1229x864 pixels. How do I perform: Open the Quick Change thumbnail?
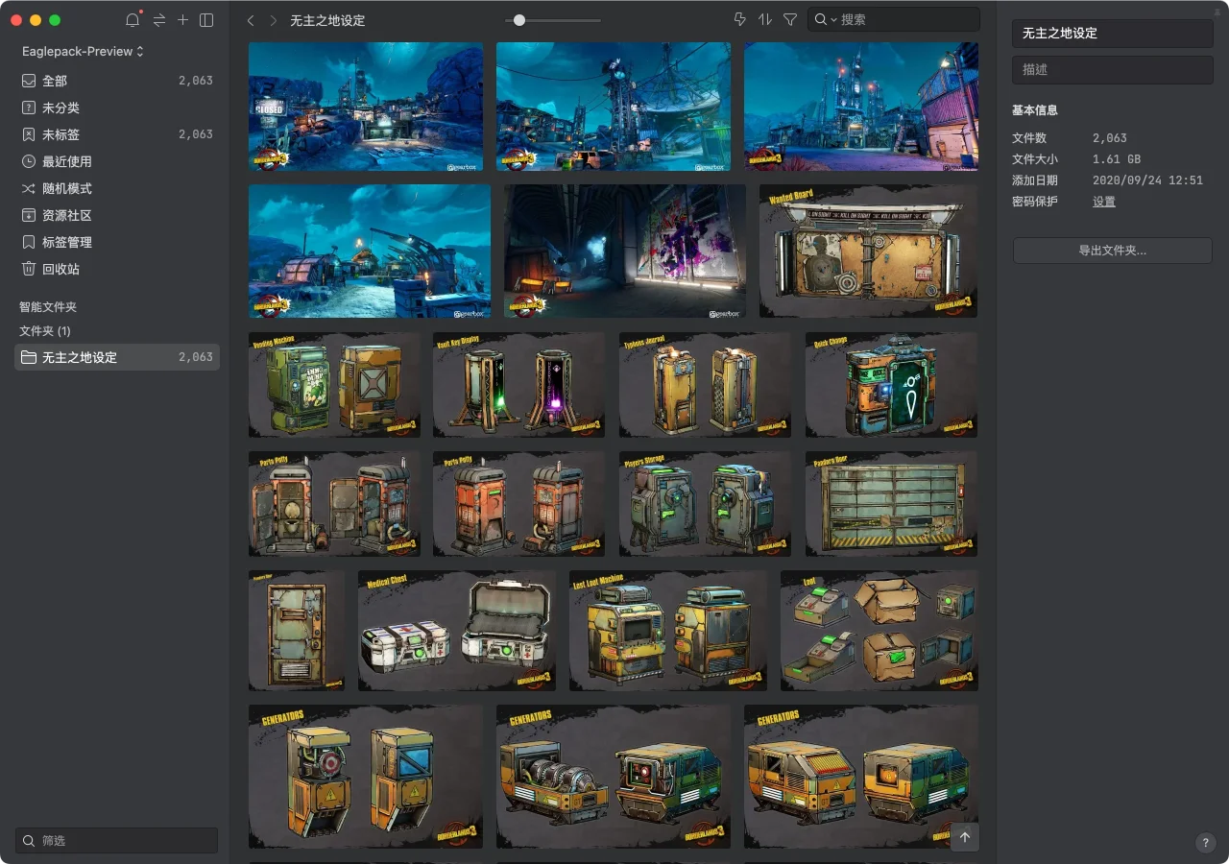tap(891, 385)
